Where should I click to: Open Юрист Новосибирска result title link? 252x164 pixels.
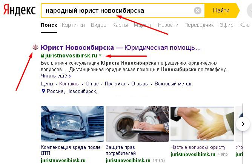click(121, 48)
